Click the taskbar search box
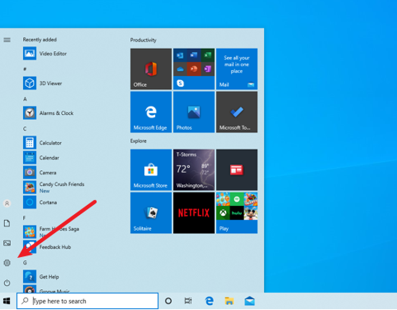Viewport: 397px width, 310px height. point(88,301)
